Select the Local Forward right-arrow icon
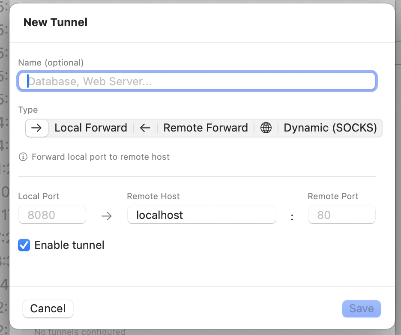The width and height of the screenshot is (401, 335). coord(36,128)
